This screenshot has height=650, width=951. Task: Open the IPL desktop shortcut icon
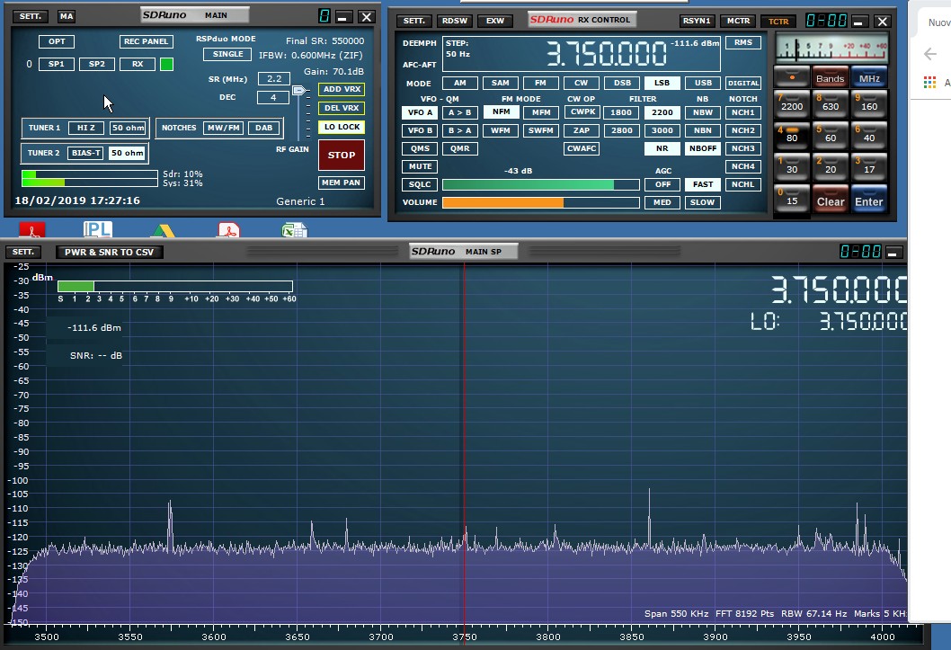[97, 229]
